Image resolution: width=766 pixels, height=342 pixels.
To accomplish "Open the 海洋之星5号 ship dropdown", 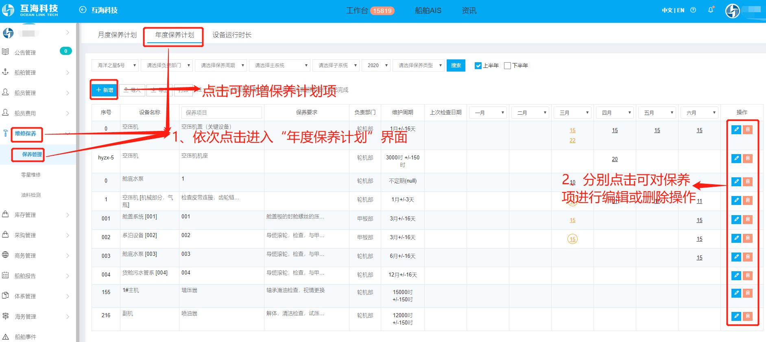I will 115,65.
